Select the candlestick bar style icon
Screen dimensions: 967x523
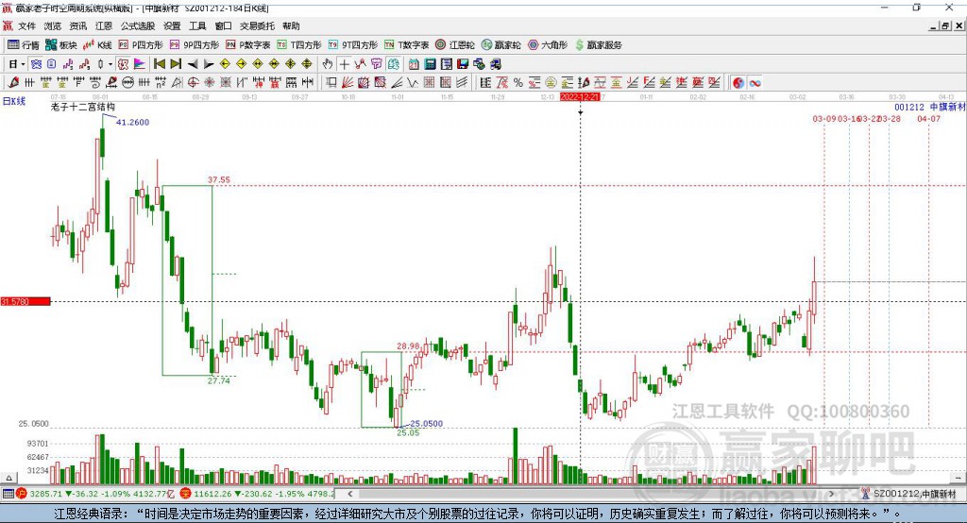coord(100,64)
